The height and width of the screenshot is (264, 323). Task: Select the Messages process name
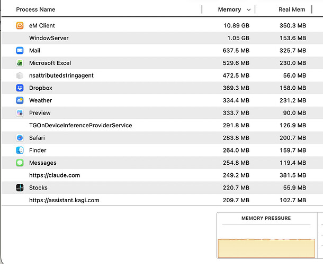(43, 163)
